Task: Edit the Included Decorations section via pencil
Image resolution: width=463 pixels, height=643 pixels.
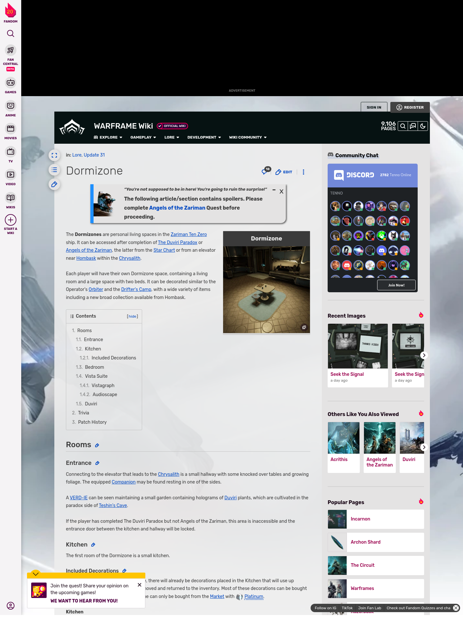Action: pos(124,571)
